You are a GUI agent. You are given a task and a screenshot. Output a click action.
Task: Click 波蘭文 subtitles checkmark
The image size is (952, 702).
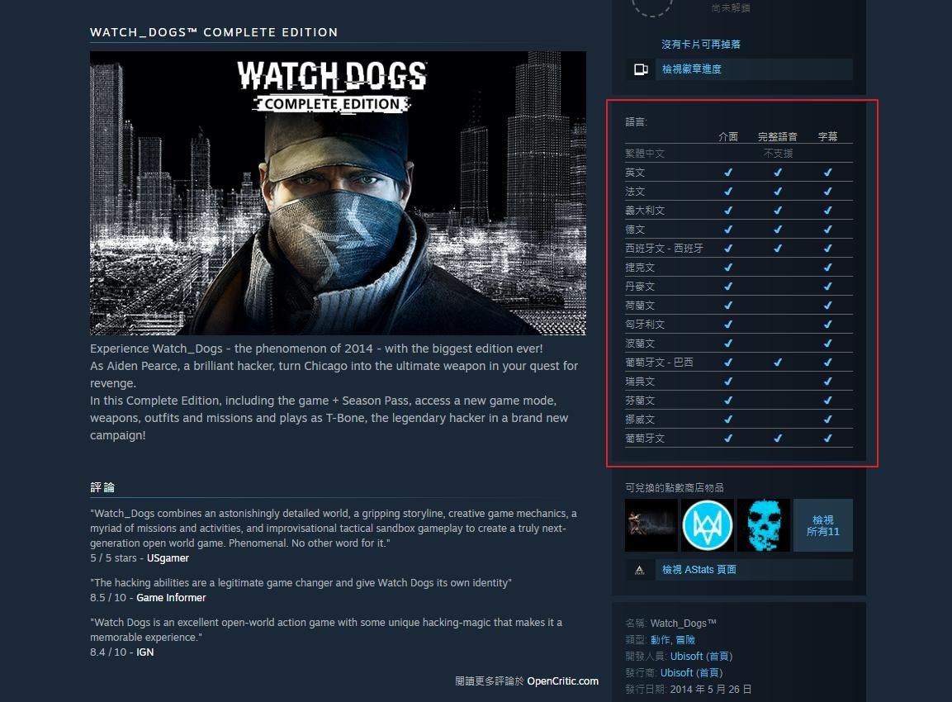[827, 343]
